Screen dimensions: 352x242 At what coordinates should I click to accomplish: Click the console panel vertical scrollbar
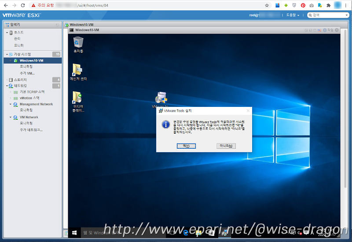click(x=345, y=108)
